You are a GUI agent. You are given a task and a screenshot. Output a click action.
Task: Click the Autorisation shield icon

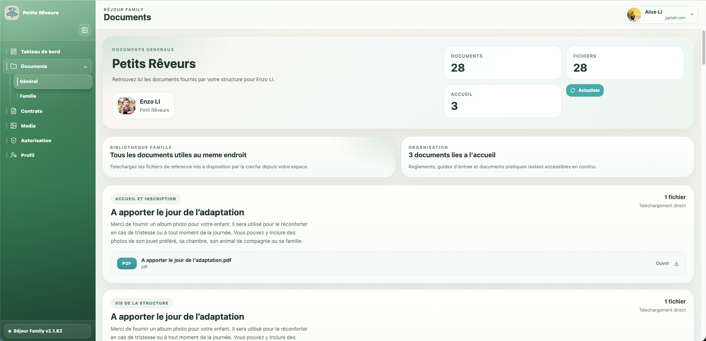click(x=14, y=140)
